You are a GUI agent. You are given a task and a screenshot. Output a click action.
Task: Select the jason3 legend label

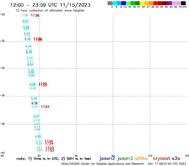(125, 158)
